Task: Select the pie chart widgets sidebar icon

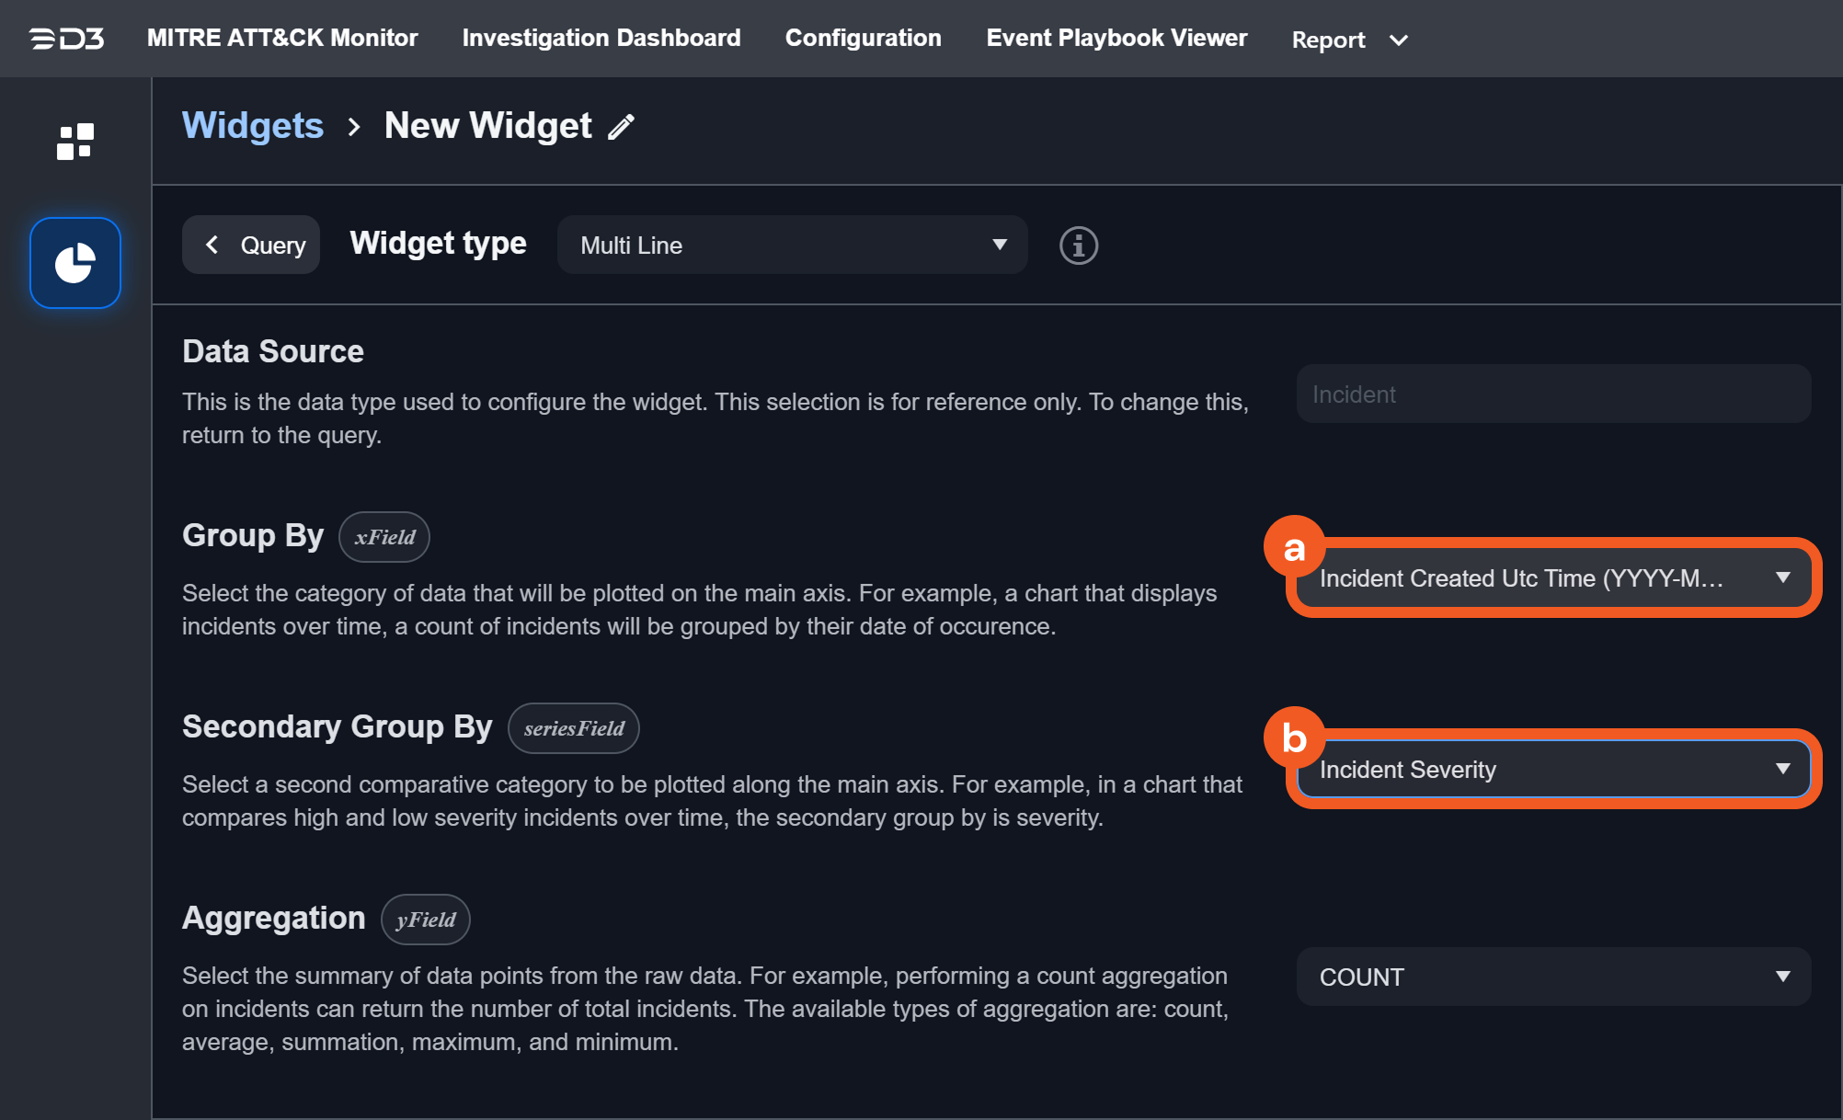Action: pos(75,263)
